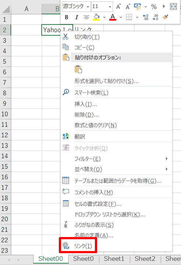The width and height of the screenshot is (181, 265).
Task: Click the format painter brush icon
Action: [165, 17]
